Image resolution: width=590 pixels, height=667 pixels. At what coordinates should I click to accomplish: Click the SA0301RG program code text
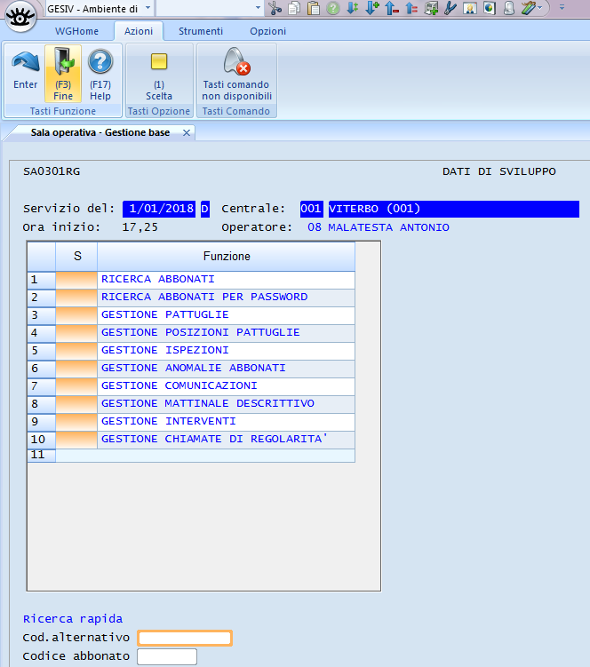click(x=52, y=171)
